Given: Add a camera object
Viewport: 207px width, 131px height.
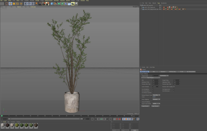Looking at the screenshot, I should 73,4.
